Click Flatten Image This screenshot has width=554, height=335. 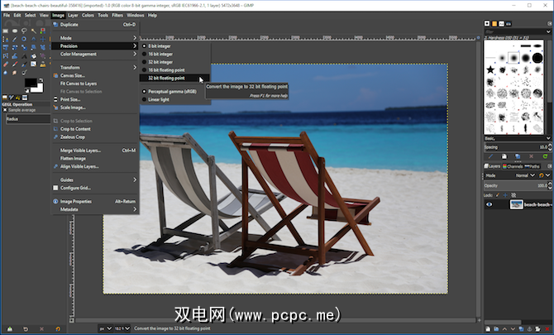click(74, 158)
